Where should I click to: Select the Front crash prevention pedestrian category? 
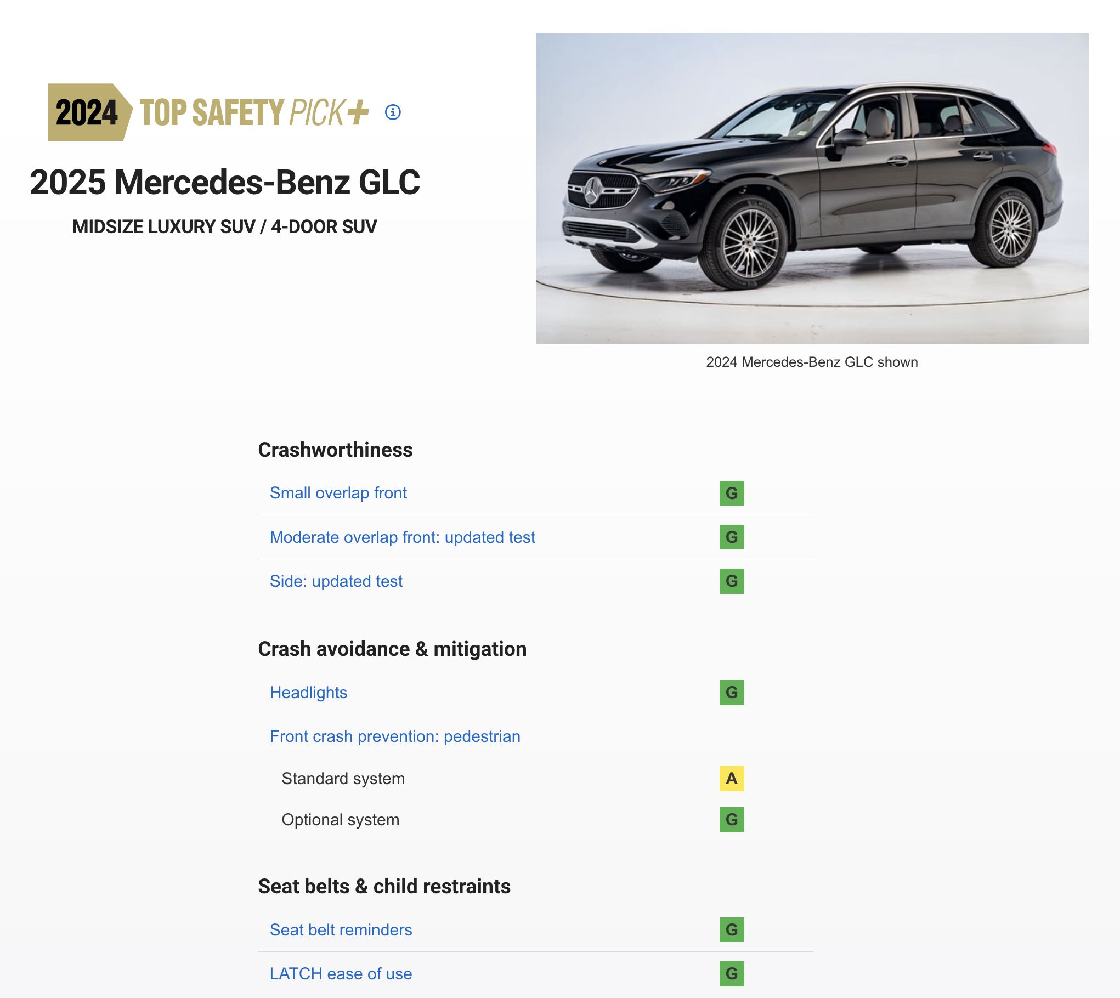point(395,736)
